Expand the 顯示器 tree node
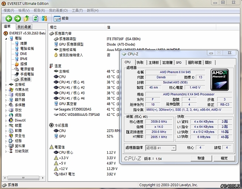The height and width of the screenshot is (189, 242). [6, 100]
